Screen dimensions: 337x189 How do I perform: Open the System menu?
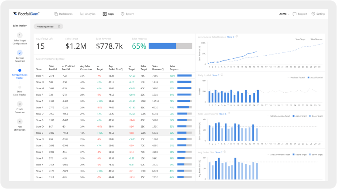tap(127, 14)
